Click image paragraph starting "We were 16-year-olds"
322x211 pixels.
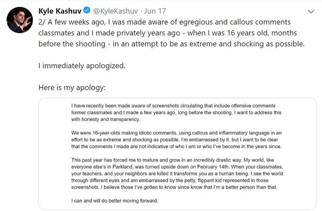(x=177, y=139)
